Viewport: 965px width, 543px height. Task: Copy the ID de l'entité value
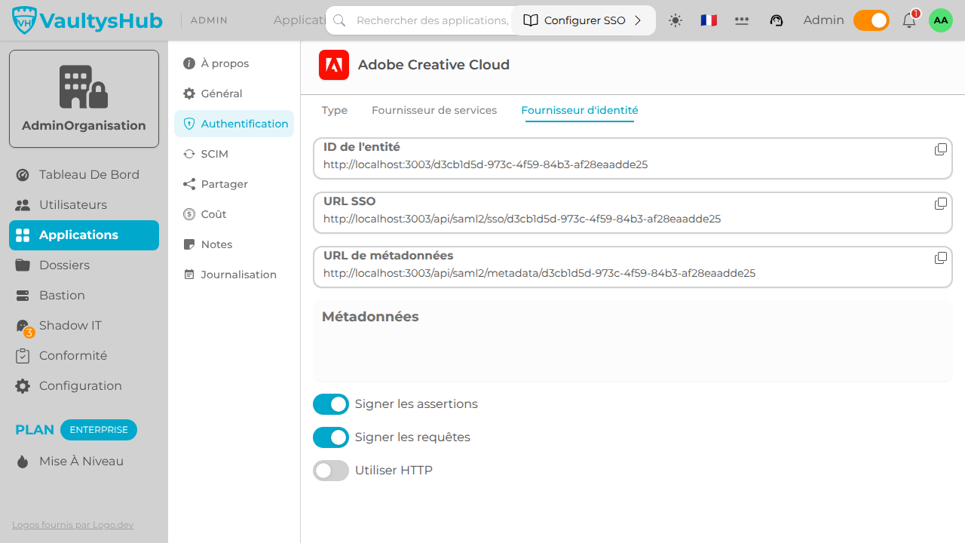point(941,149)
